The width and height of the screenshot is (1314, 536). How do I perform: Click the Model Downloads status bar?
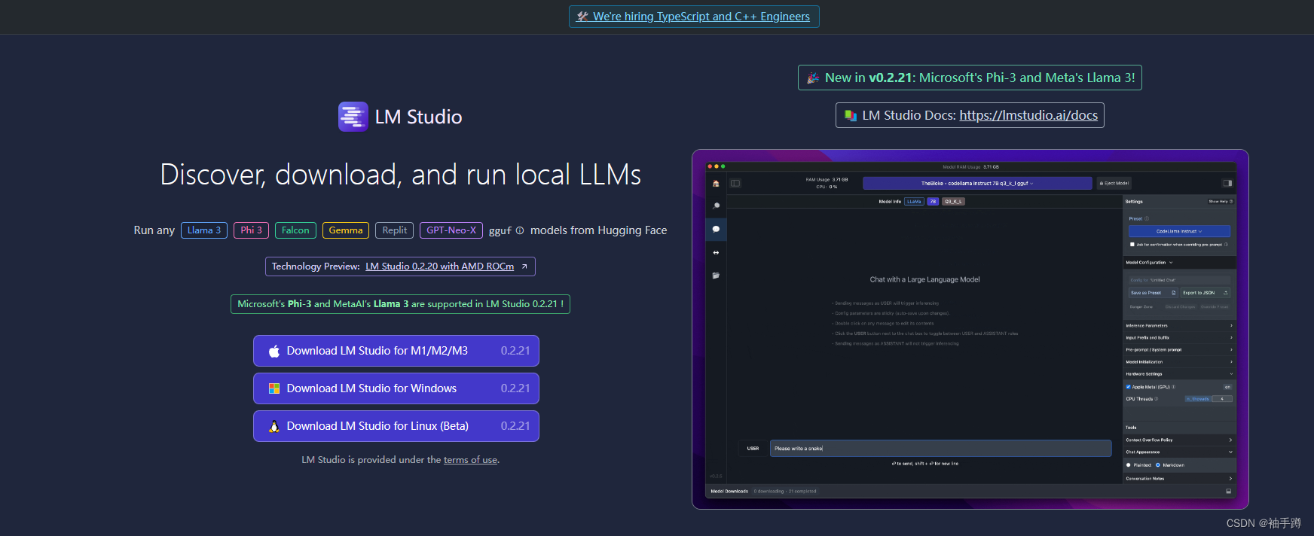coord(971,491)
